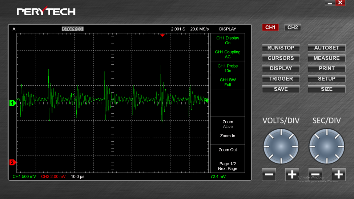This screenshot has height=199, width=354.
Task: Minimize the oscilloscope window
Action: coord(330,3)
